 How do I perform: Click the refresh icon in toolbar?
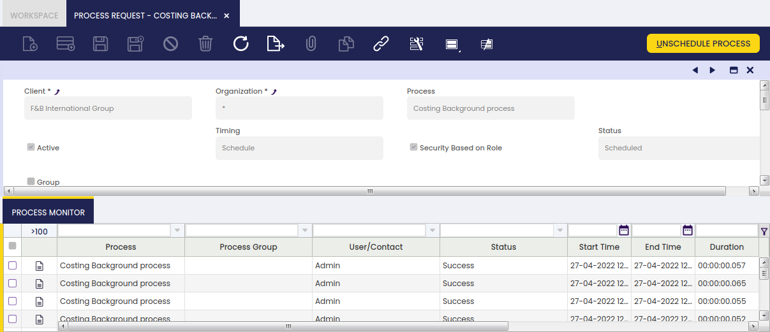pos(241,44)
